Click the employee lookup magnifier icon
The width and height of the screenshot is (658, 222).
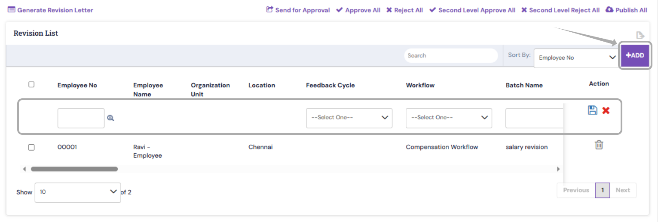pos(110,118)
